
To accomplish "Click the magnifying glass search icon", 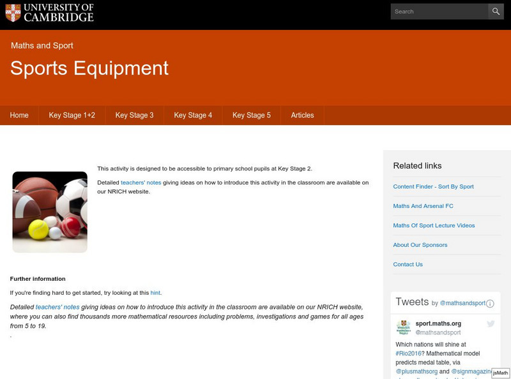I will [x=496, y=11].
